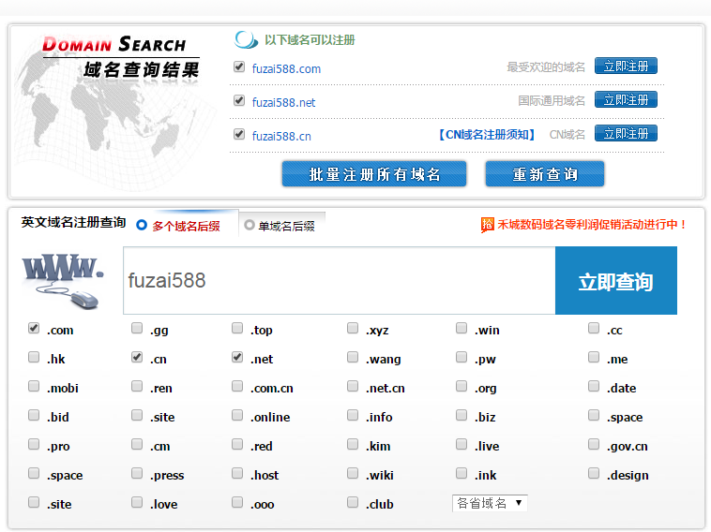Register fuzai588.net with its 立即注册 button

tap(626, 100)
